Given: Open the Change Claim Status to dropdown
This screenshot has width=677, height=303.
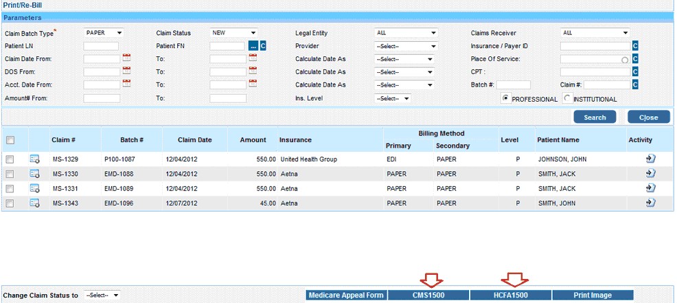Looking at the screenshot, I should point(102,295).
